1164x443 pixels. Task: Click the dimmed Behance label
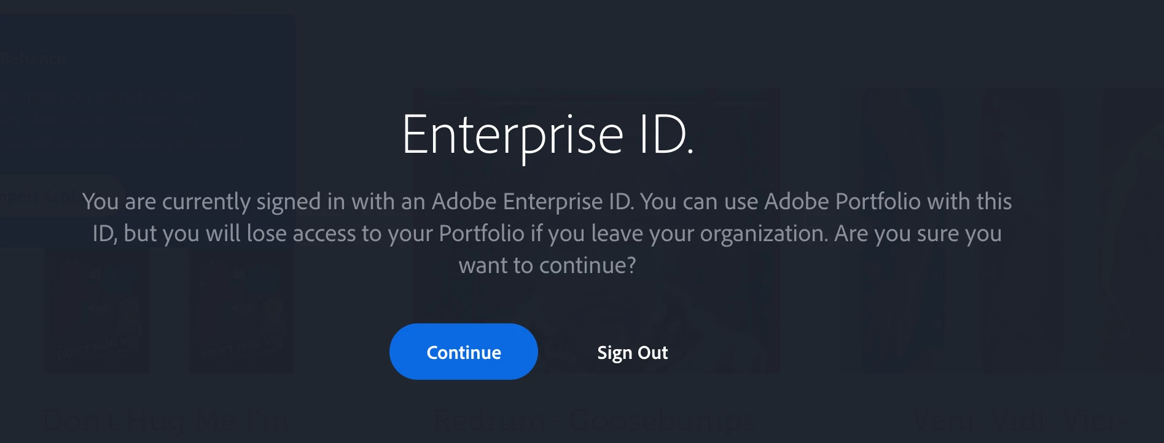(x=33, y=59)
